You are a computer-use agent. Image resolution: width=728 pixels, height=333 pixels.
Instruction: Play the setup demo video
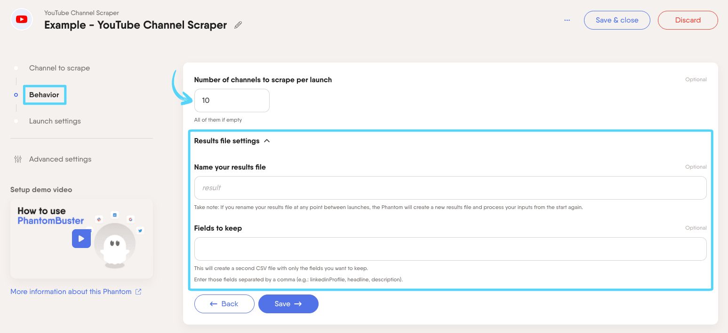(81, 239)
